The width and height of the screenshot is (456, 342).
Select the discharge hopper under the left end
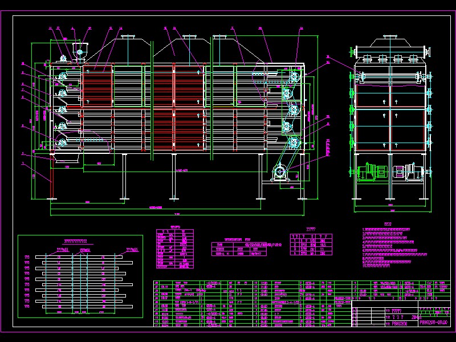(64, 158)
